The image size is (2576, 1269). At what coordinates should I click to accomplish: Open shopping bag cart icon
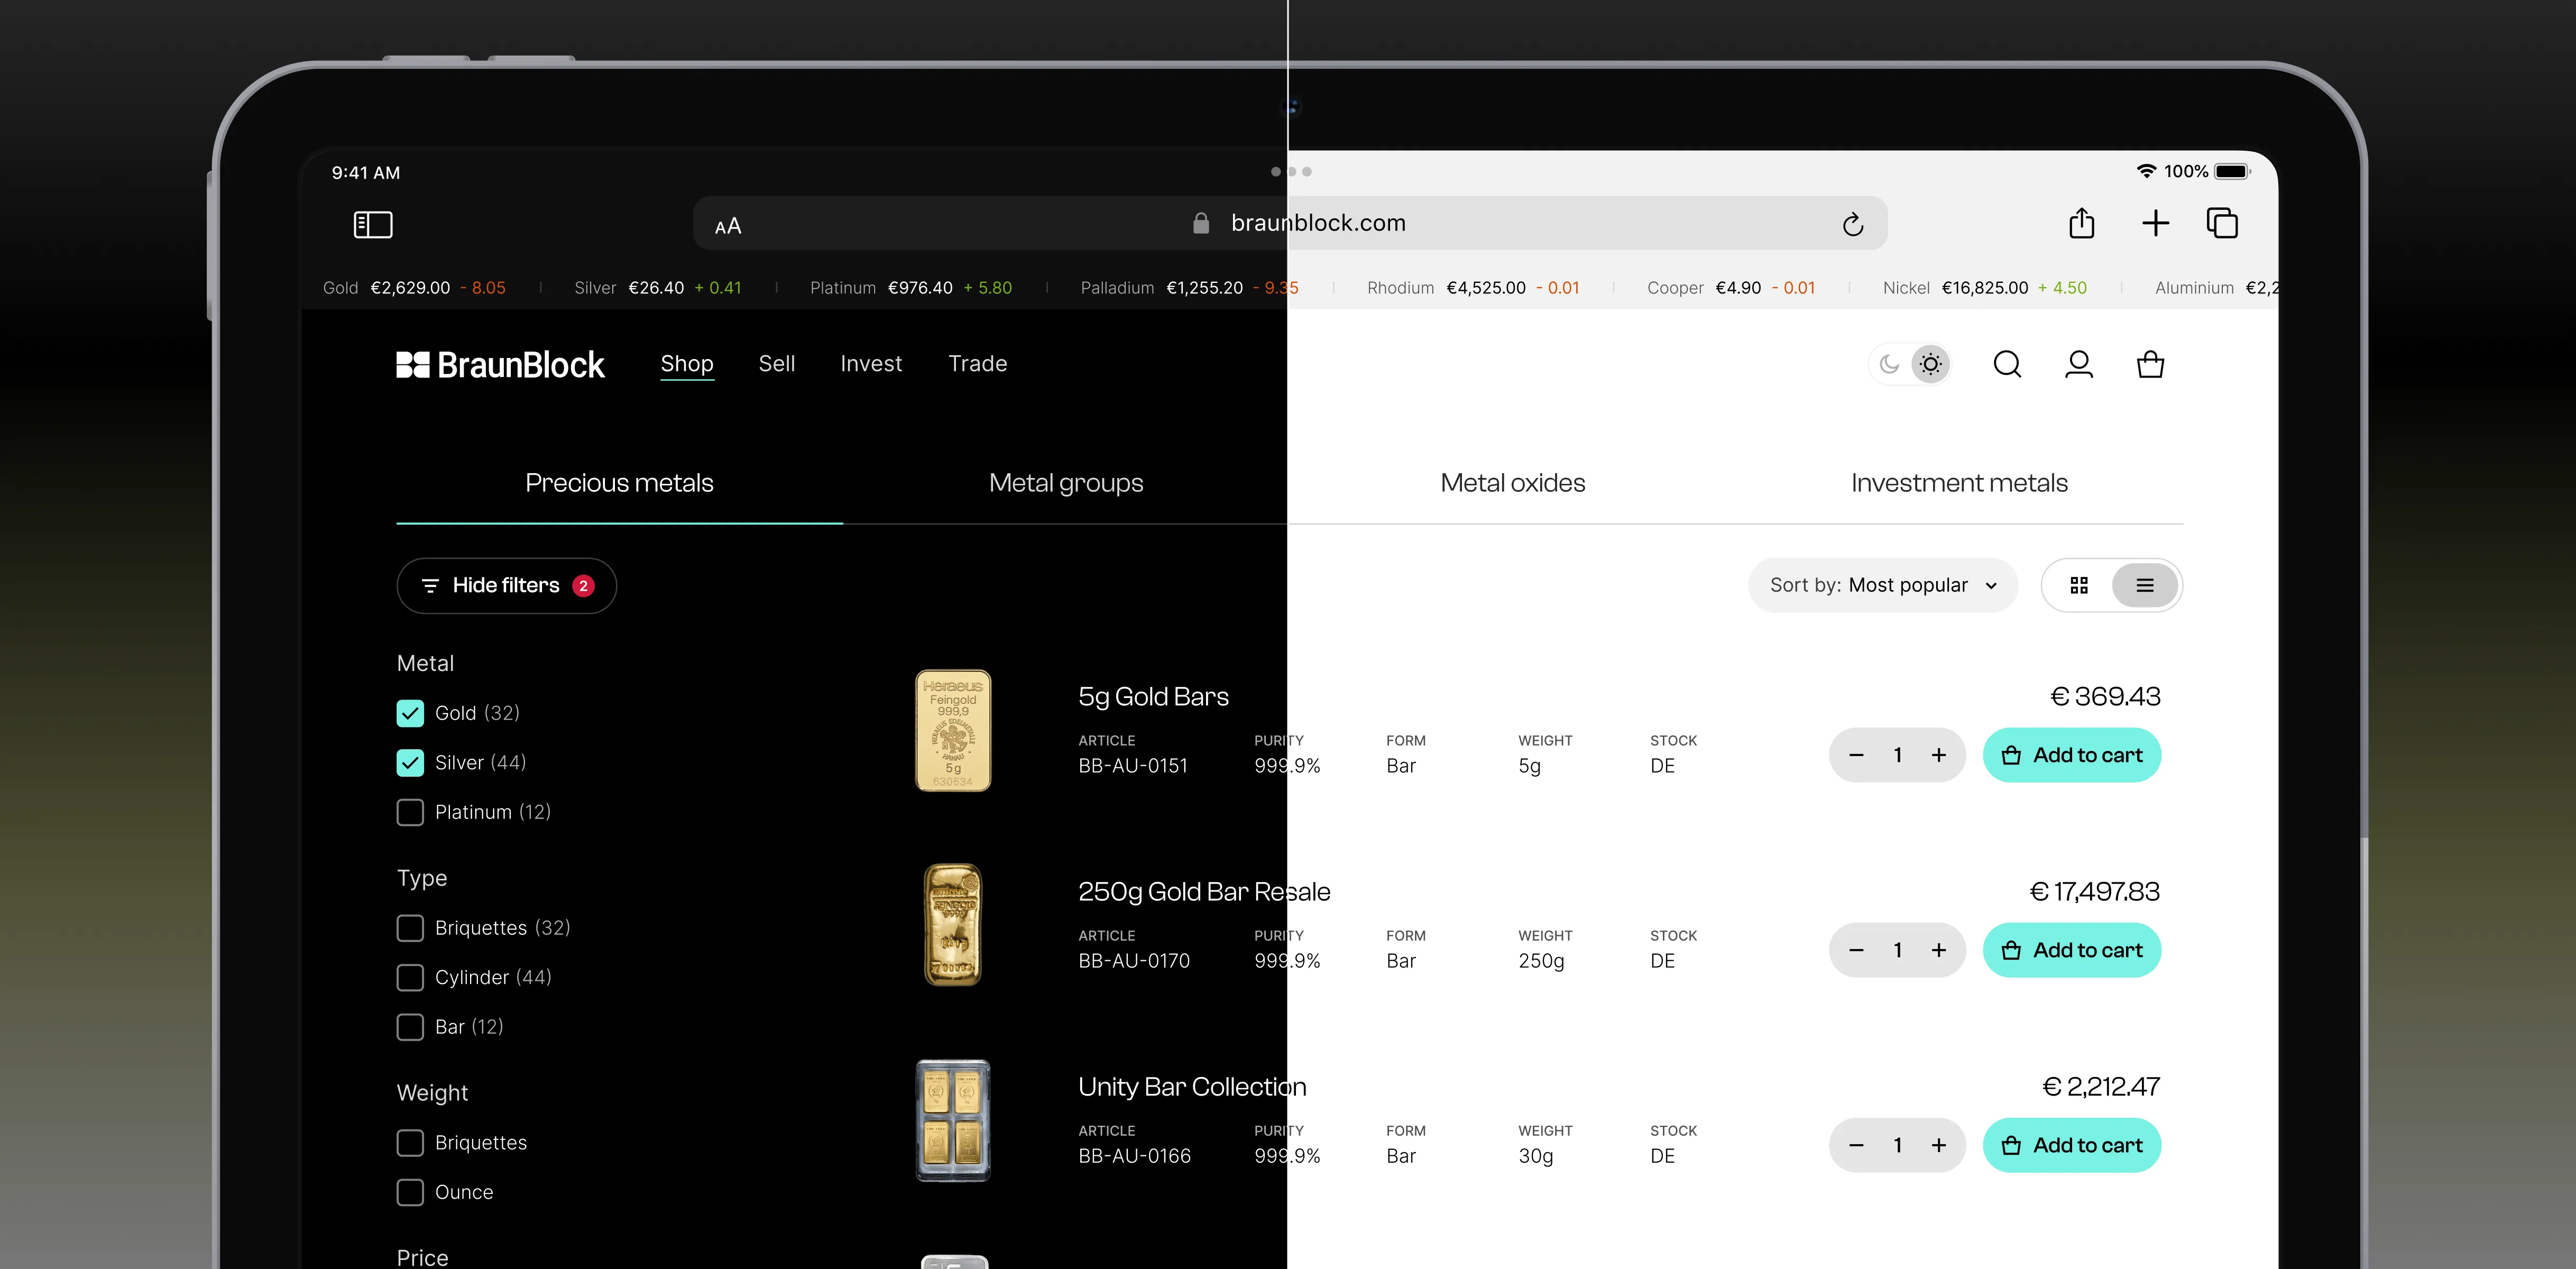(2150, 364)
